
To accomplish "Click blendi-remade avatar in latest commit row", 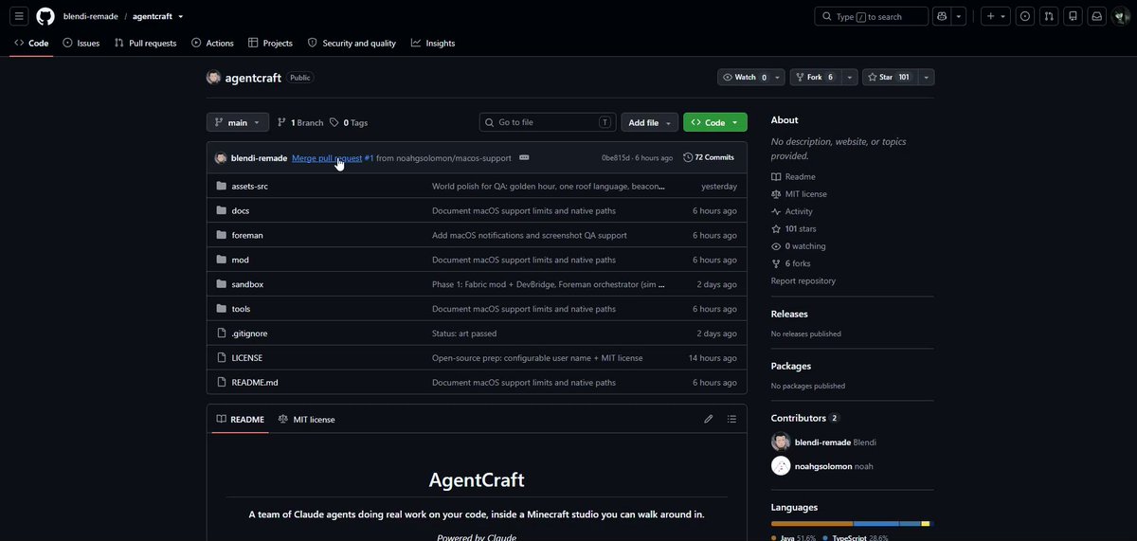I will coord(221,158).
